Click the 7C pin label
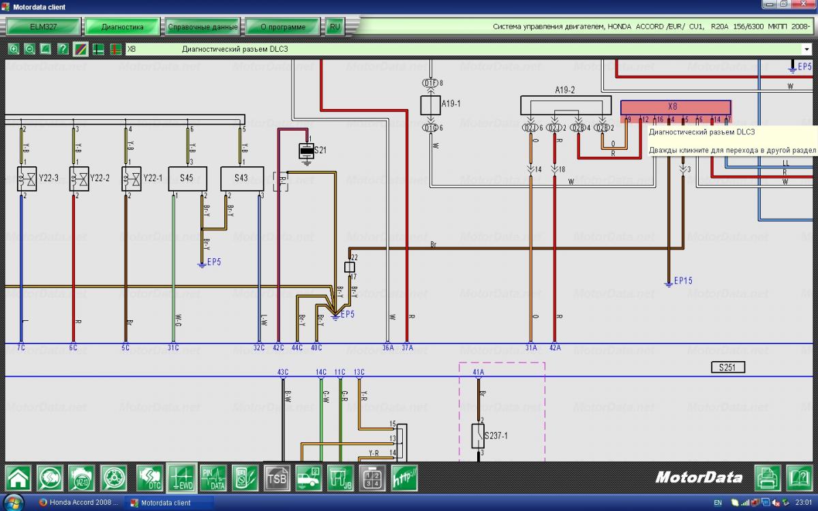818x511 pixels. (21, 347)
